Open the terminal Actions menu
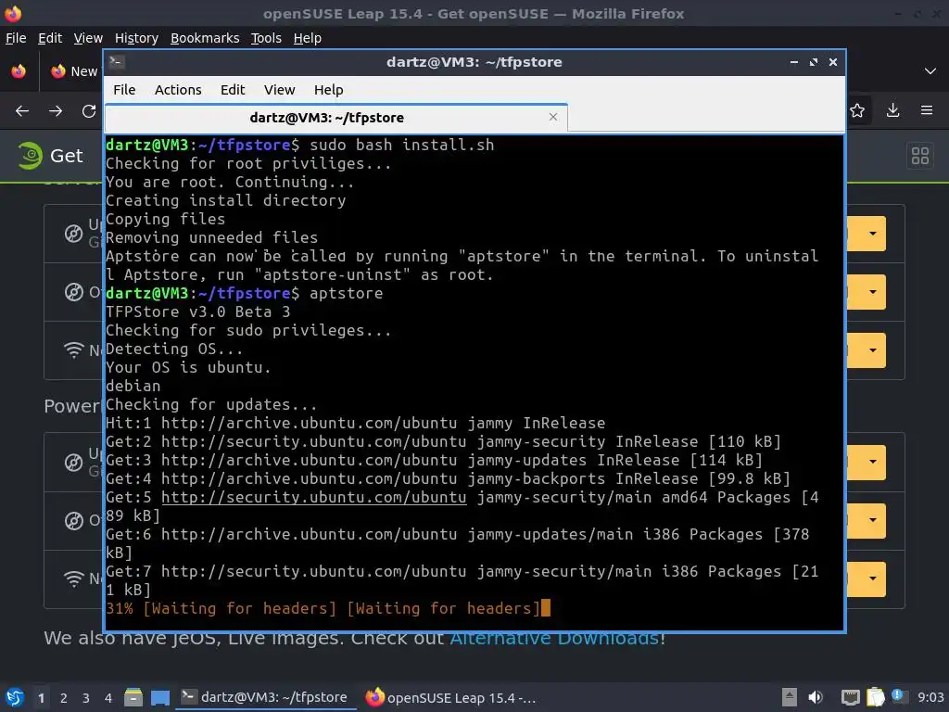Viewport: 949px width, 712px height. click(x=178, y=90)
